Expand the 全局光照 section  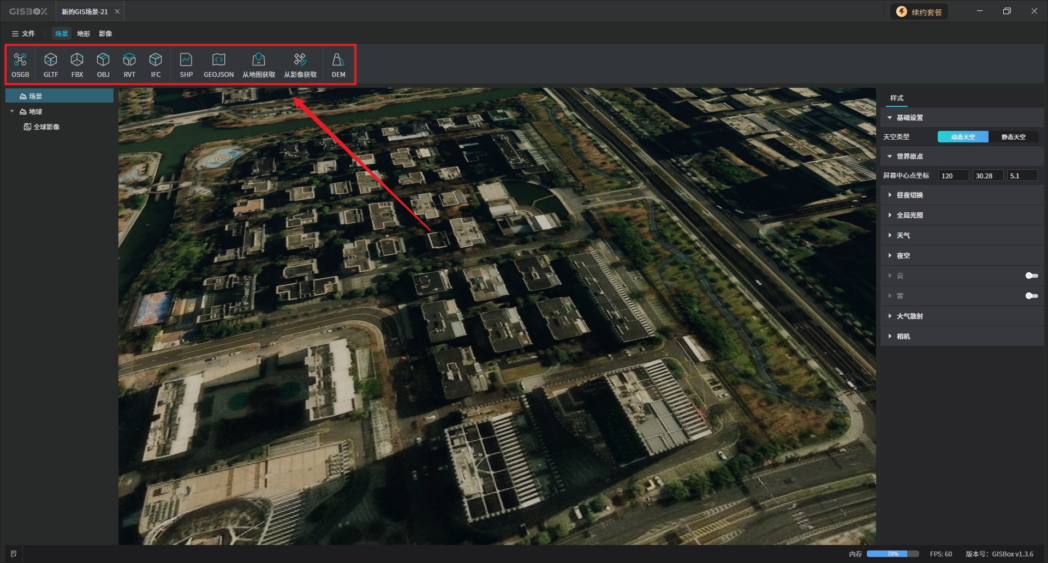pyautogui.click(x=909, y=215)
